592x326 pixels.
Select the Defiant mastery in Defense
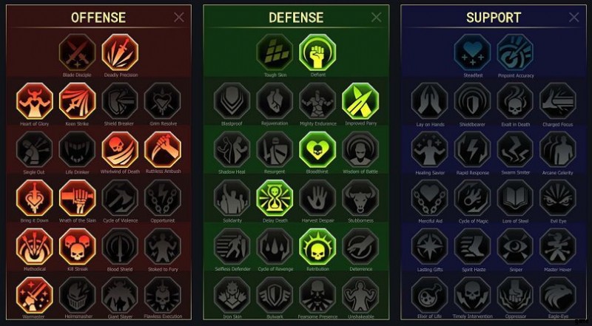[317, 52]
